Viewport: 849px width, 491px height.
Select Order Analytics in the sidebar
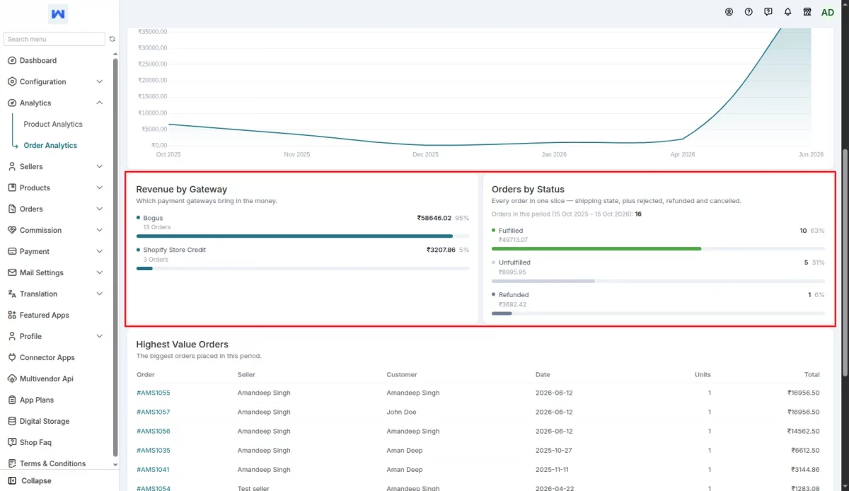(50, 146)
